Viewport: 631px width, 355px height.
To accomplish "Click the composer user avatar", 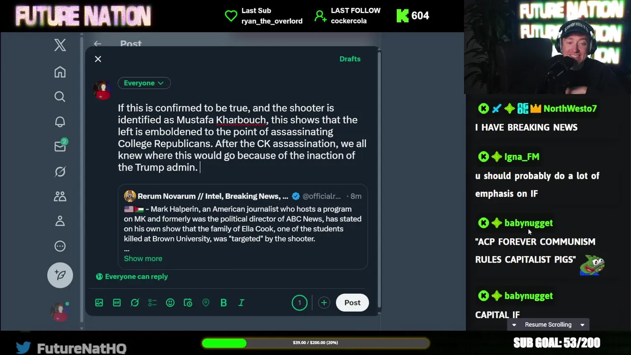I will 103,91.
